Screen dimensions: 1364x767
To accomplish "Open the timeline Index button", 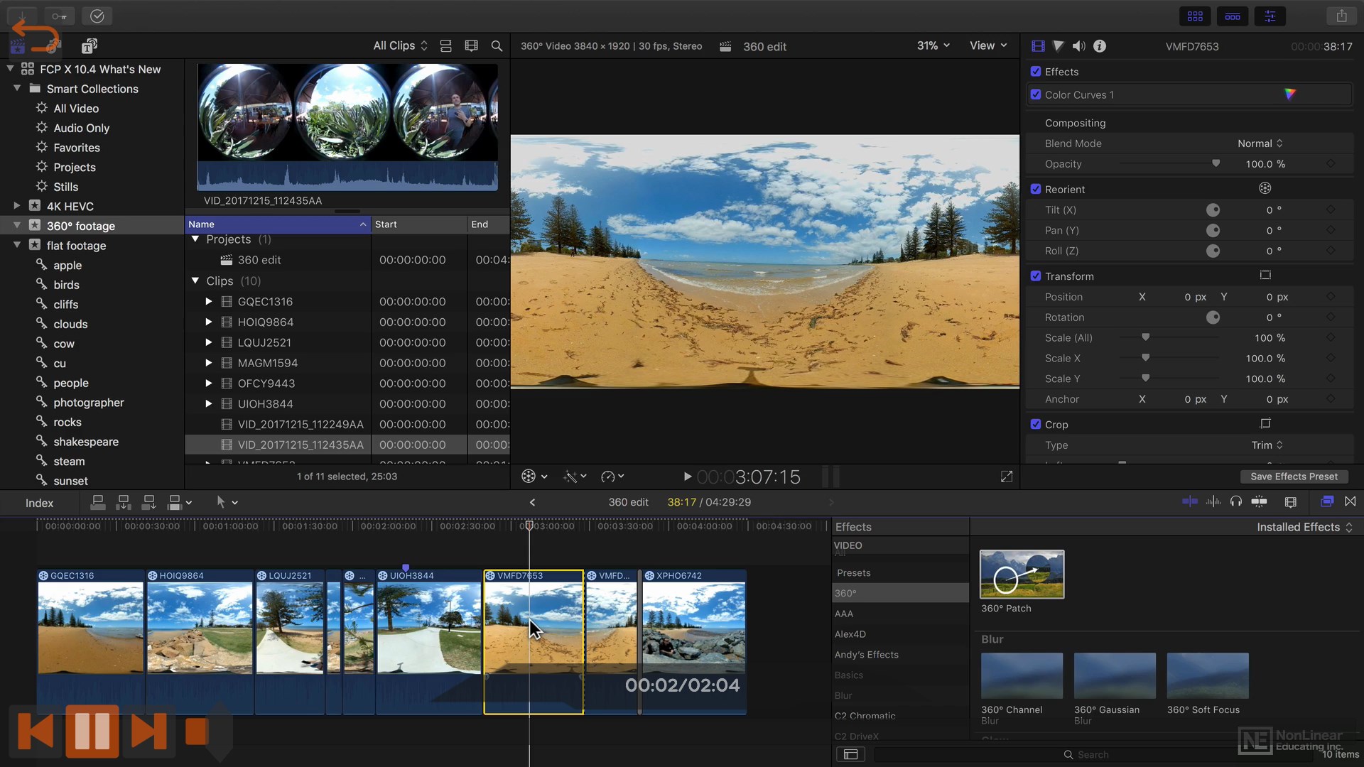I will [x=39, y=503].
